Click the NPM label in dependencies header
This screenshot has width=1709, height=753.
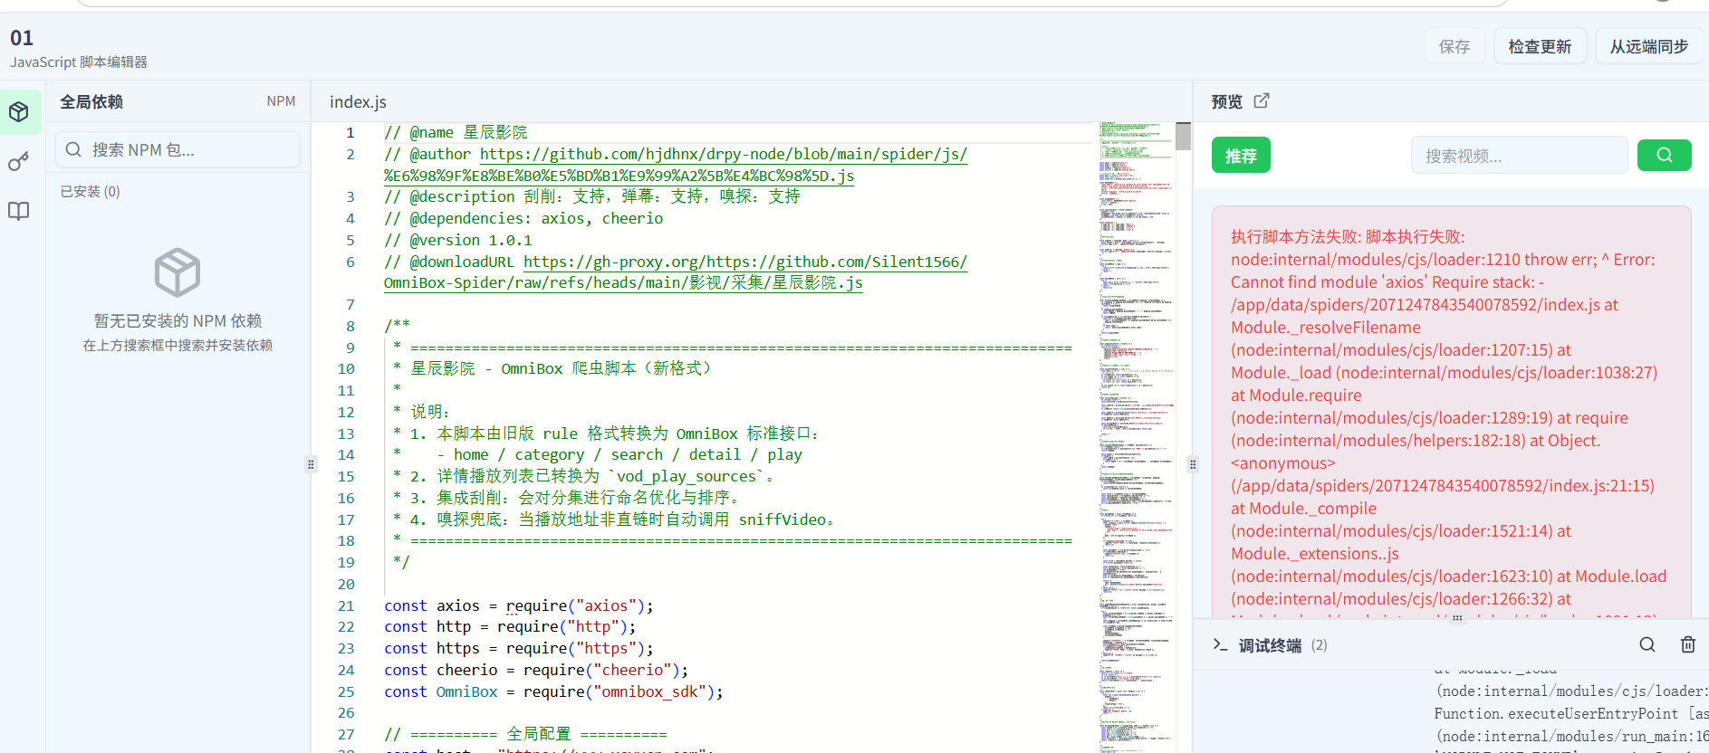click(x=281, y=101)
